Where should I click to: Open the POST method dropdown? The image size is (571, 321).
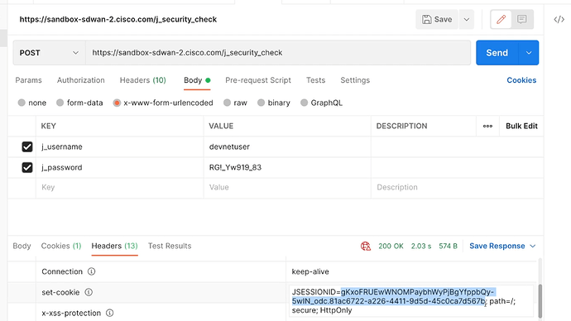click(49, 53)
